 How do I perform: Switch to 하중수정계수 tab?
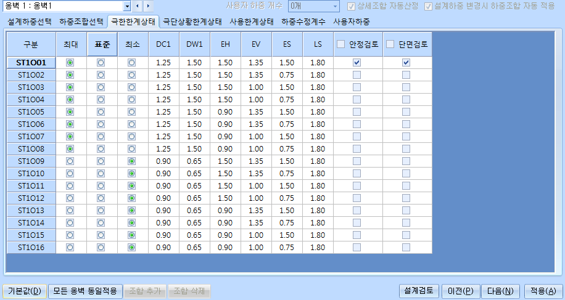[x=303, y=22]
